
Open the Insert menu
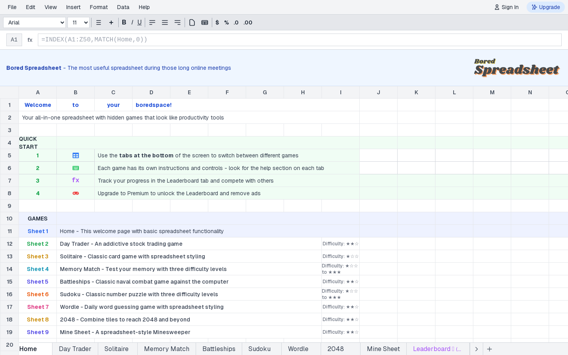pyautogui.click(x=73, y=7)
